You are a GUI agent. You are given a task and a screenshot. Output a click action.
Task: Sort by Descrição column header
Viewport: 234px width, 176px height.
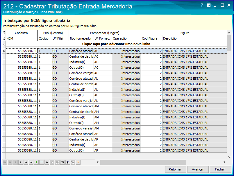pyautogui.click(x=194, y=38)
